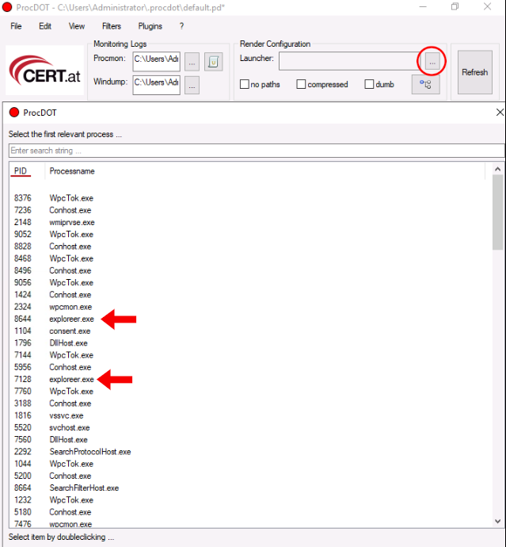Enable the no paths checkbox
This screenshot has height=547, width=506.
(245, 84)
